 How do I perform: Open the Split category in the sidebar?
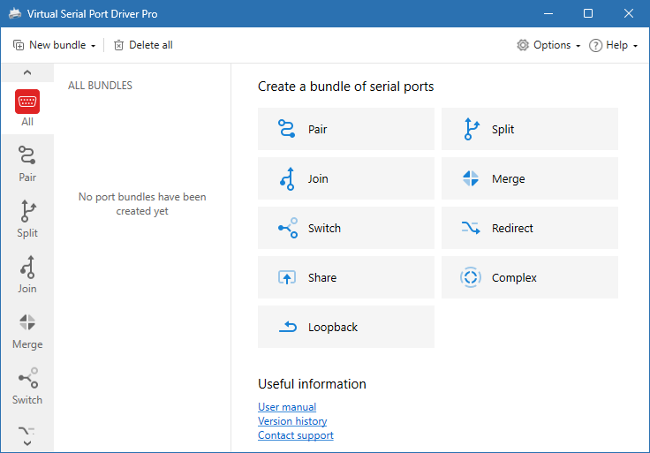(27, 219)
